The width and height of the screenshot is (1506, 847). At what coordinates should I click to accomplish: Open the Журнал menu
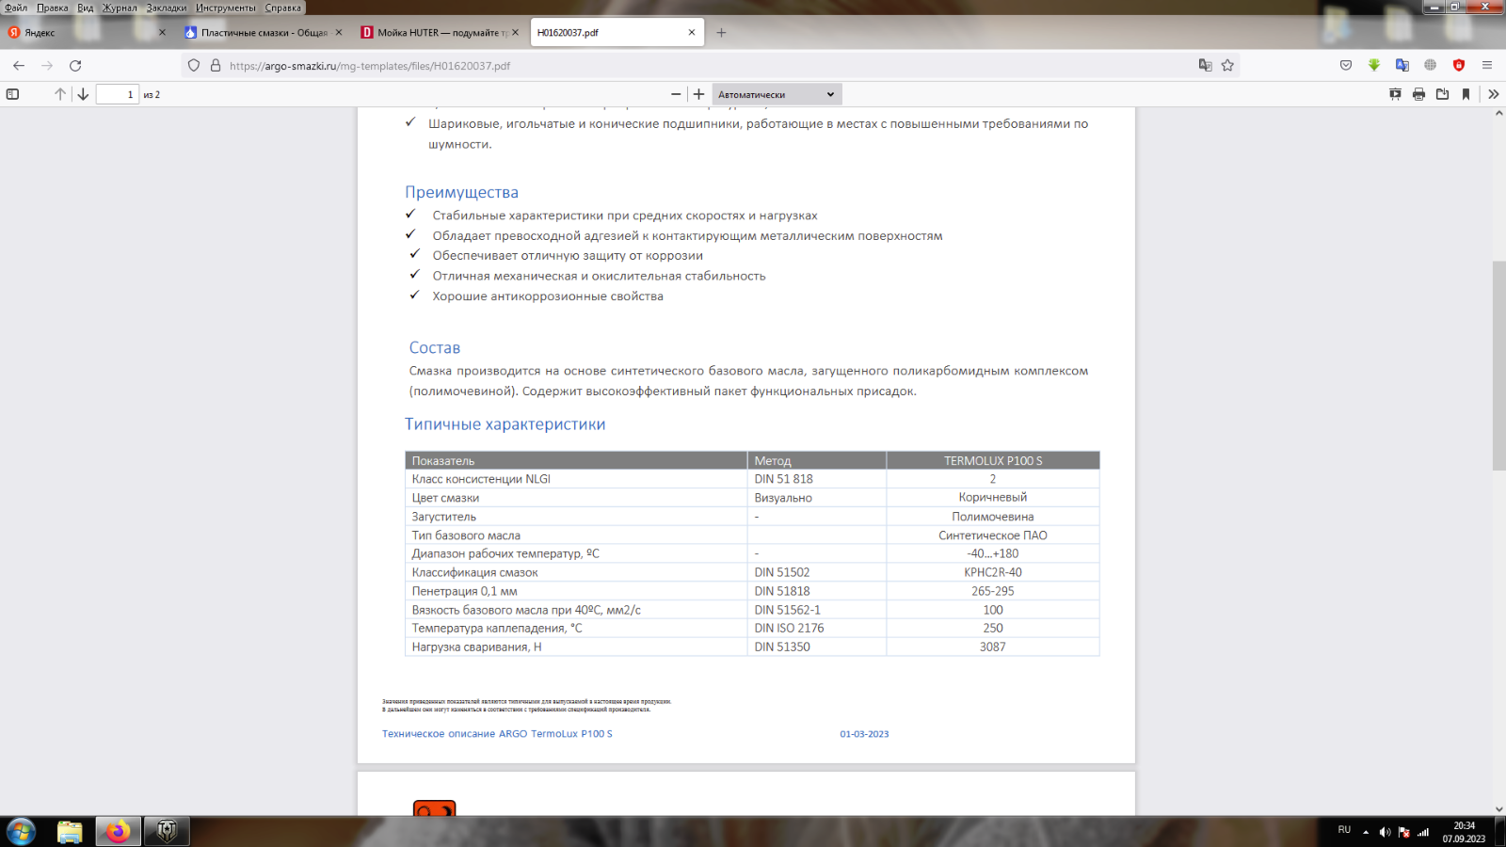pos(120,8)
